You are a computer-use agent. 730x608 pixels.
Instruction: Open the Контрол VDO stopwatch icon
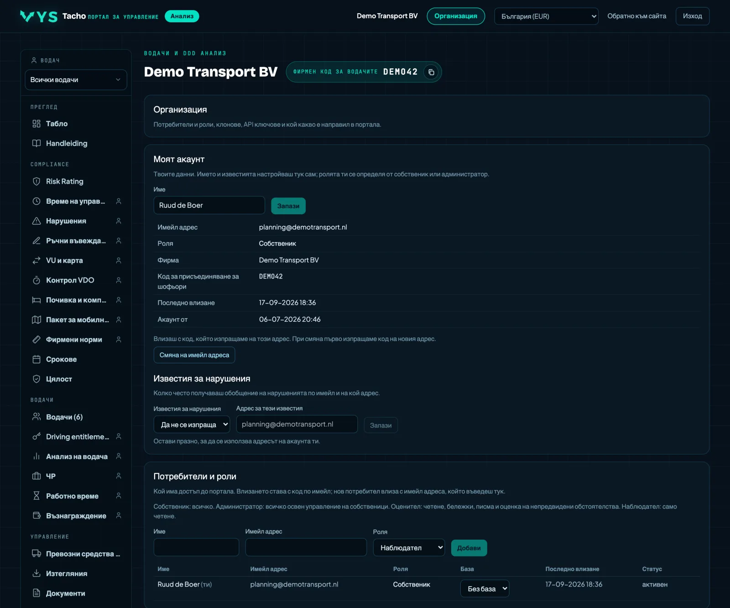click(x=36, y=280)
